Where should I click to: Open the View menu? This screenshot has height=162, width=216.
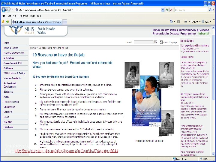[x=15, y=16]
